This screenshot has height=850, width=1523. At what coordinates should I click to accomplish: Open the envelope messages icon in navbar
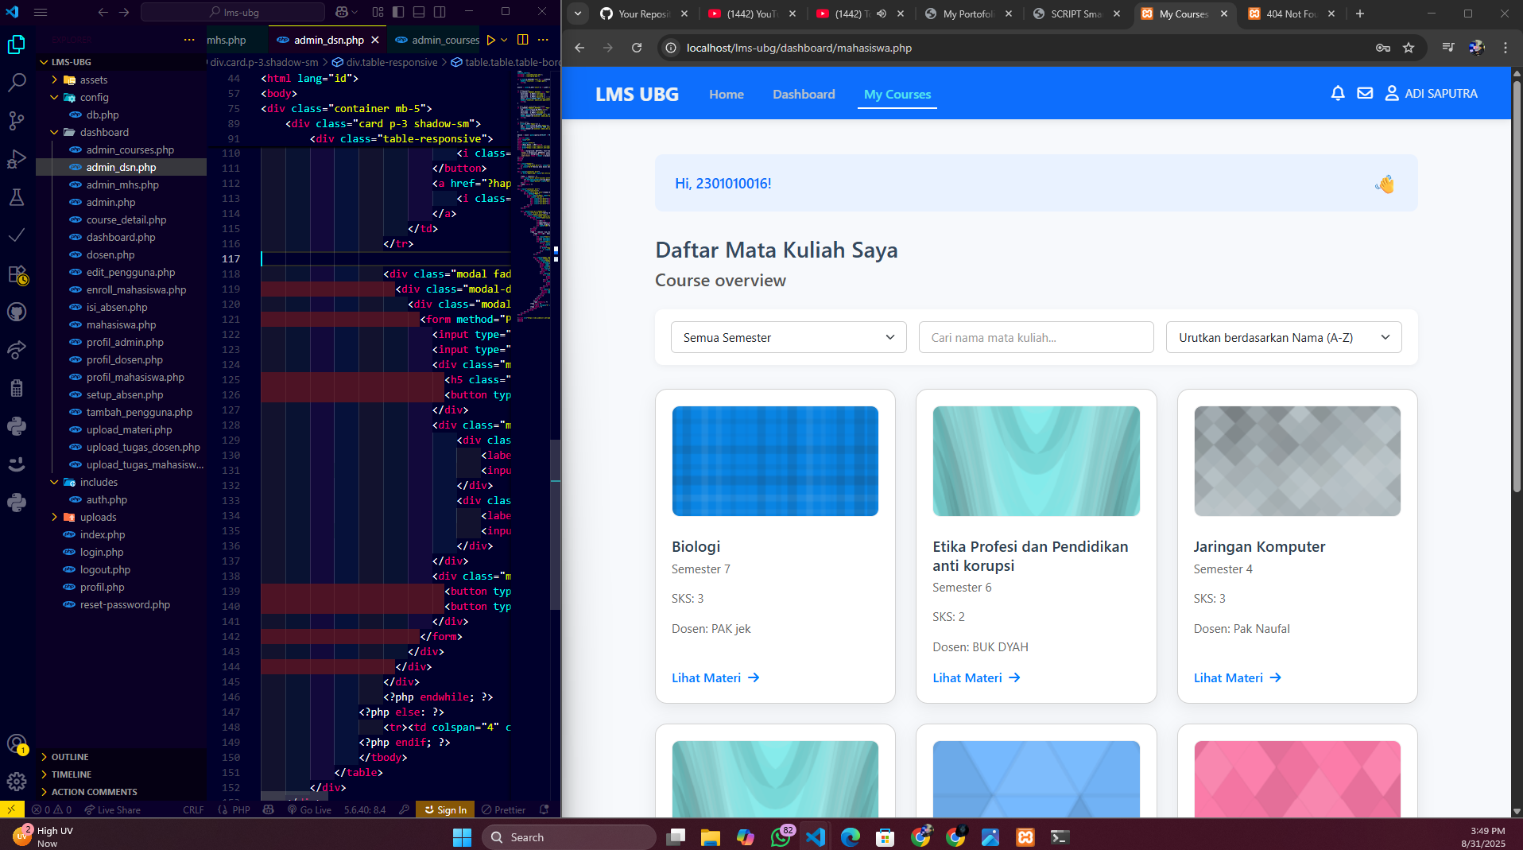(1365, 94)
